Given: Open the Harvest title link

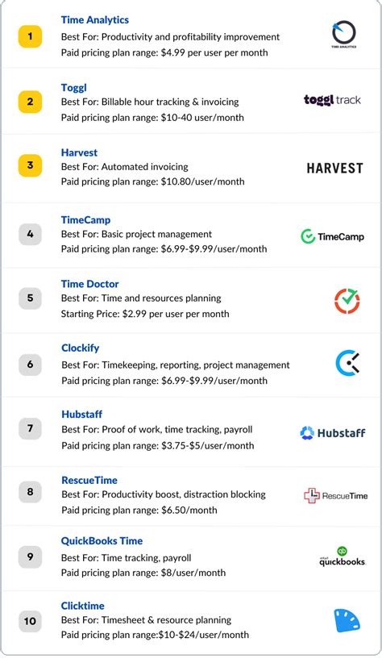Looking at the screenshot, I should pyautogui.click(x=79, y=152).
